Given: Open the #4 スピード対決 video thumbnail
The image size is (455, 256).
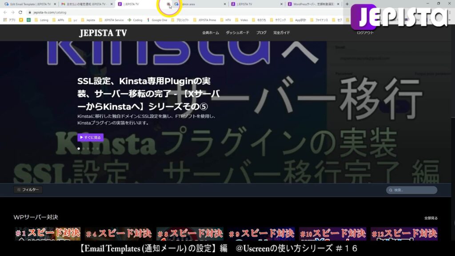Looking at the screenshot, I should pyautogui.click(x=119, y=234).
